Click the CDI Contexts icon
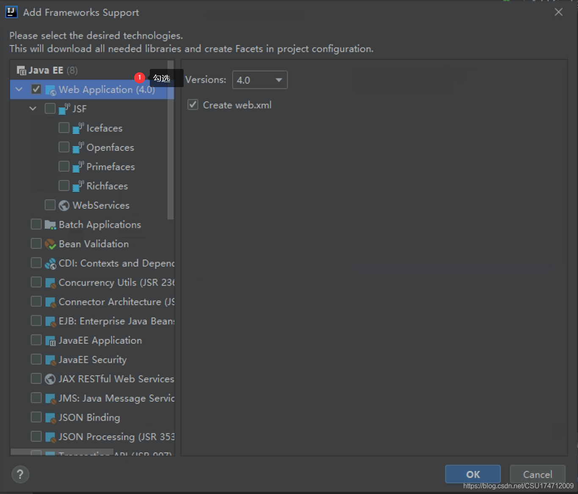The width and height of the screenshot is (578, 494). click(50, 263)
